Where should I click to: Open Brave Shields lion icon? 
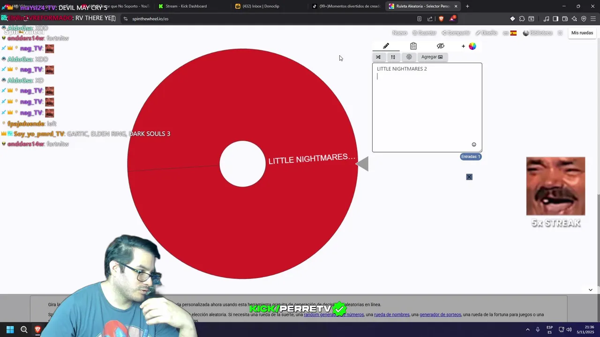(441, 19)
